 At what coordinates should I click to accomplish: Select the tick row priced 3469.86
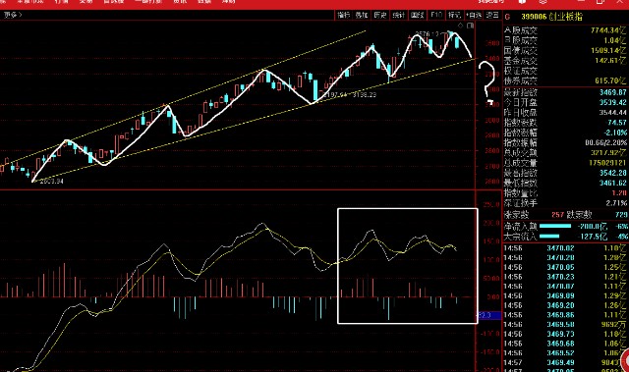[566, 315]
